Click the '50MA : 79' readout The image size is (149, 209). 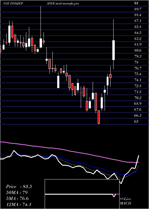(17, 193)
